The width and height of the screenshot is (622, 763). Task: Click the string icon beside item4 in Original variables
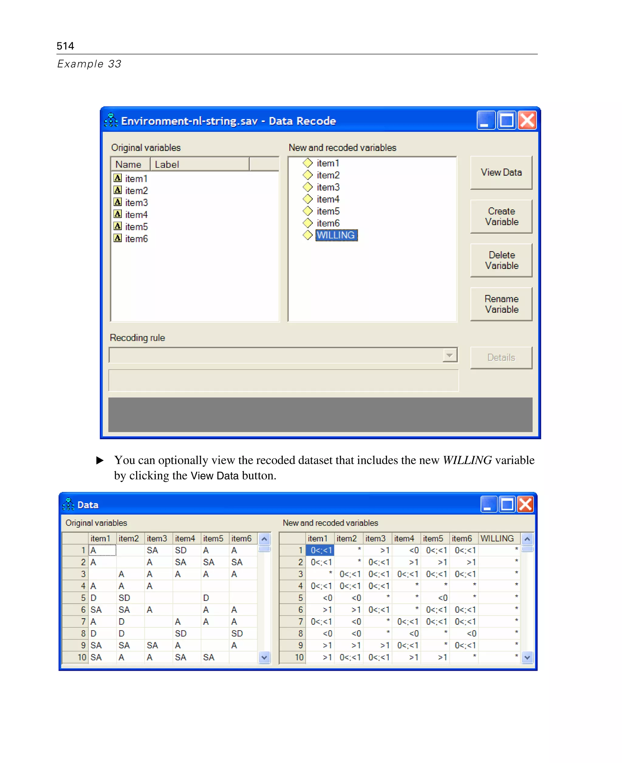(x=118, y=214)
